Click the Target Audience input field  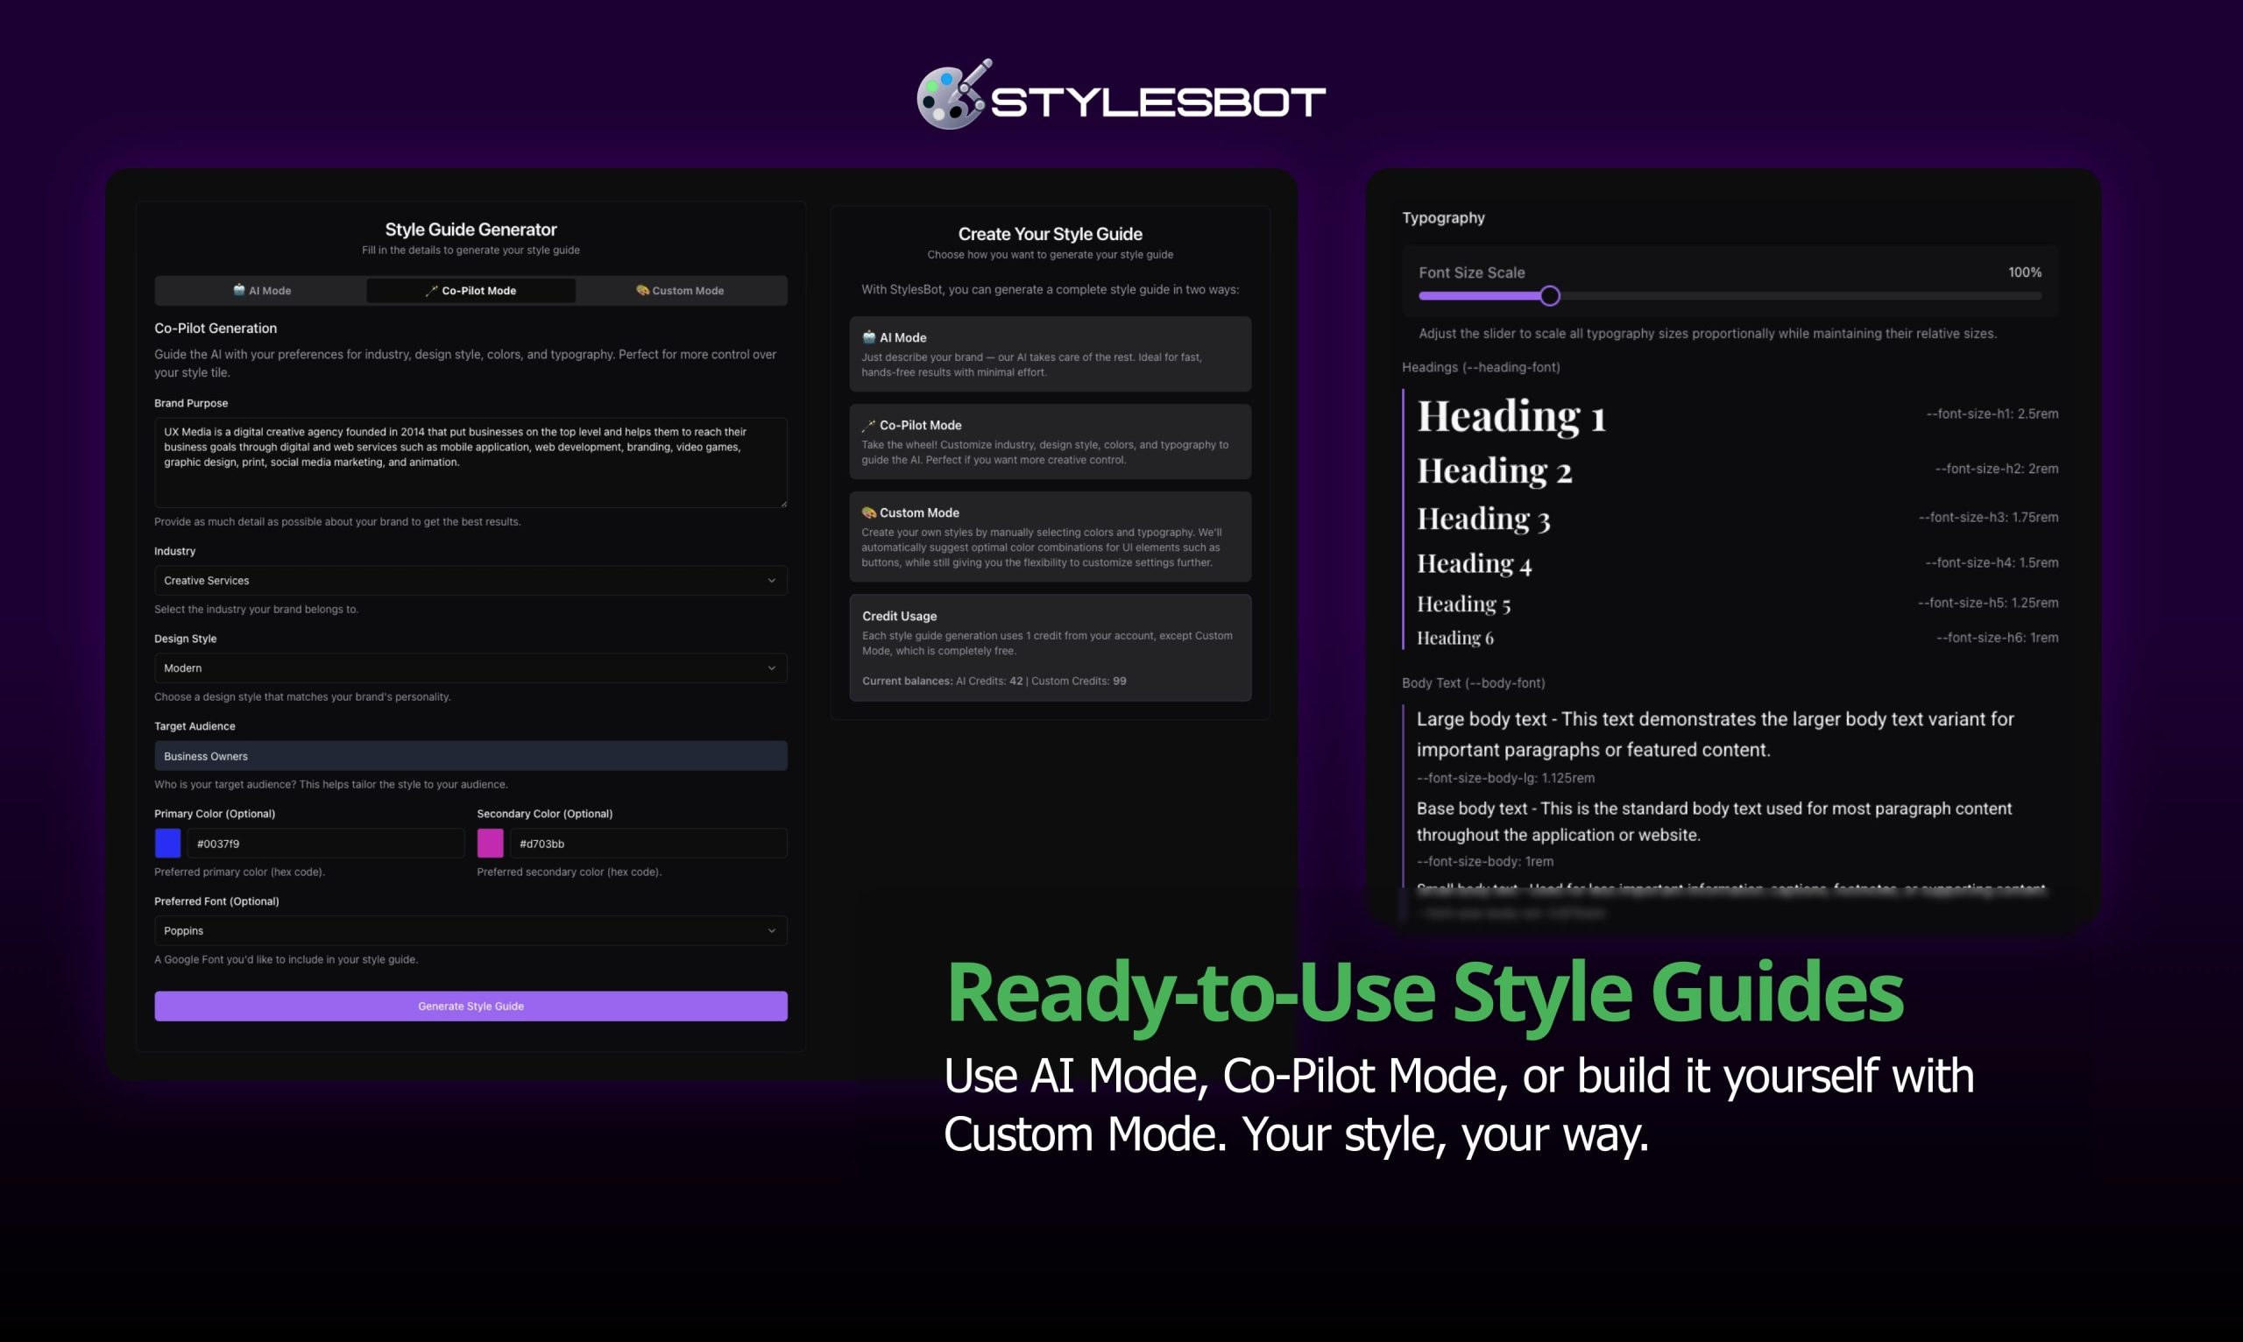tap(471, 756)
